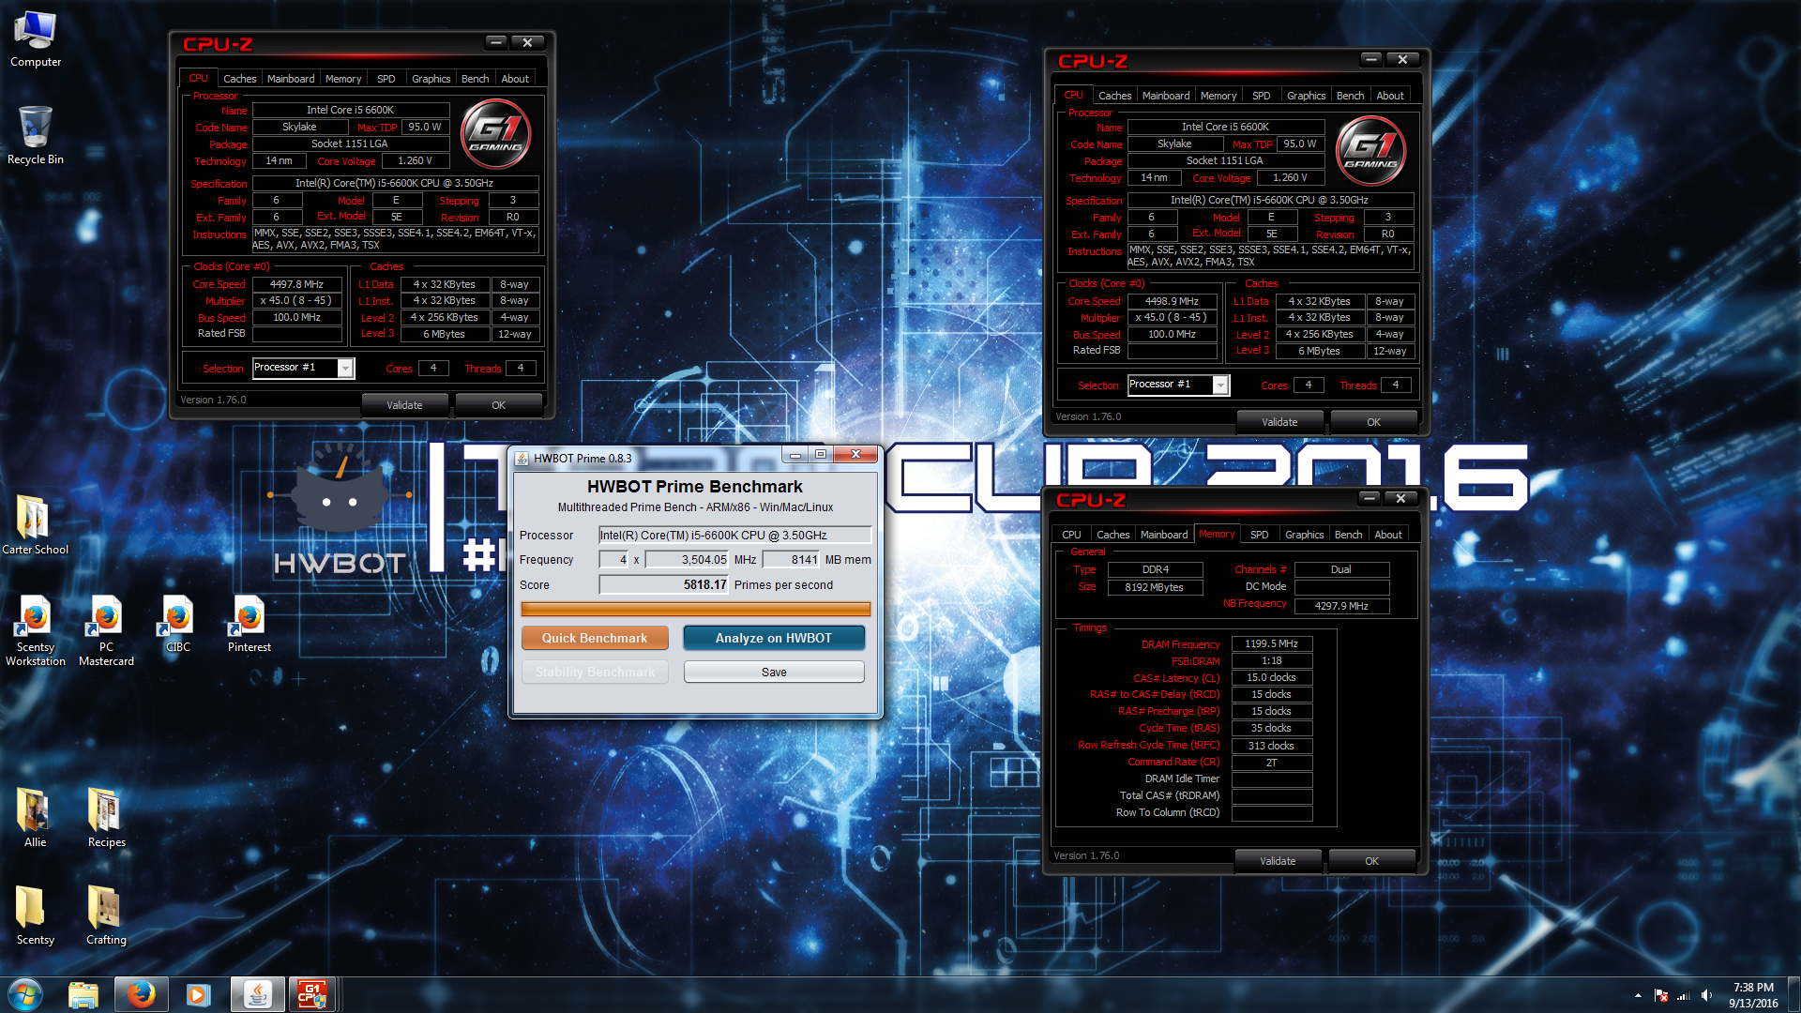
Task: Open the Scentsy folder
Action: click(35, 915)
